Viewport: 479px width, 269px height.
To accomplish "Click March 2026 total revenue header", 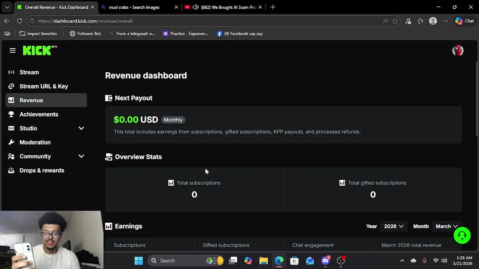I will coord(411,245).
